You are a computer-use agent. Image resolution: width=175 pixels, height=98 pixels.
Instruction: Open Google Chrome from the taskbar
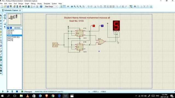tap(53, 96)
